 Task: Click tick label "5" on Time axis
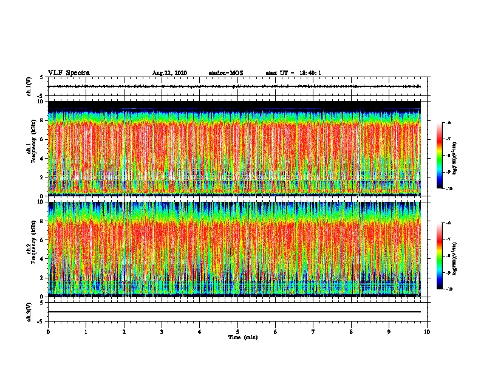pos(237,332)
